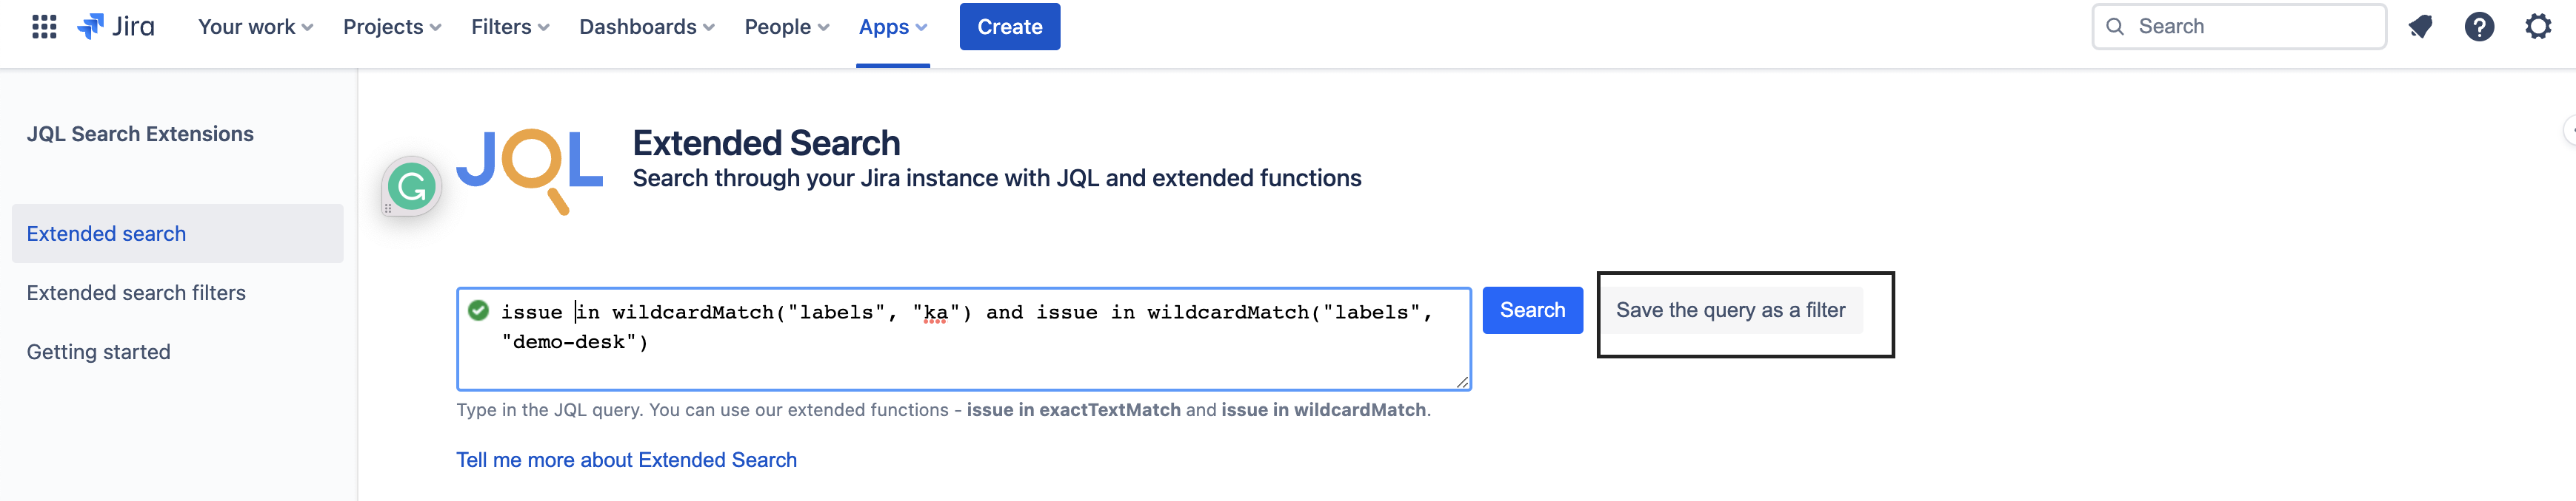The image size is (2576, 501).
Task: Expand the Your work dropdown
Action: (255, 27)
